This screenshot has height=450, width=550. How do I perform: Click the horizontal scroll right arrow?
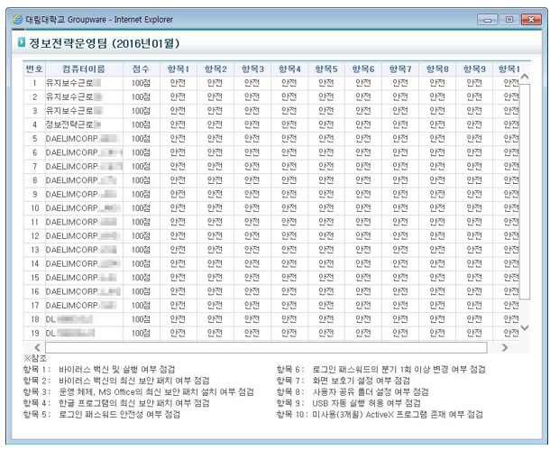[504, 347]
